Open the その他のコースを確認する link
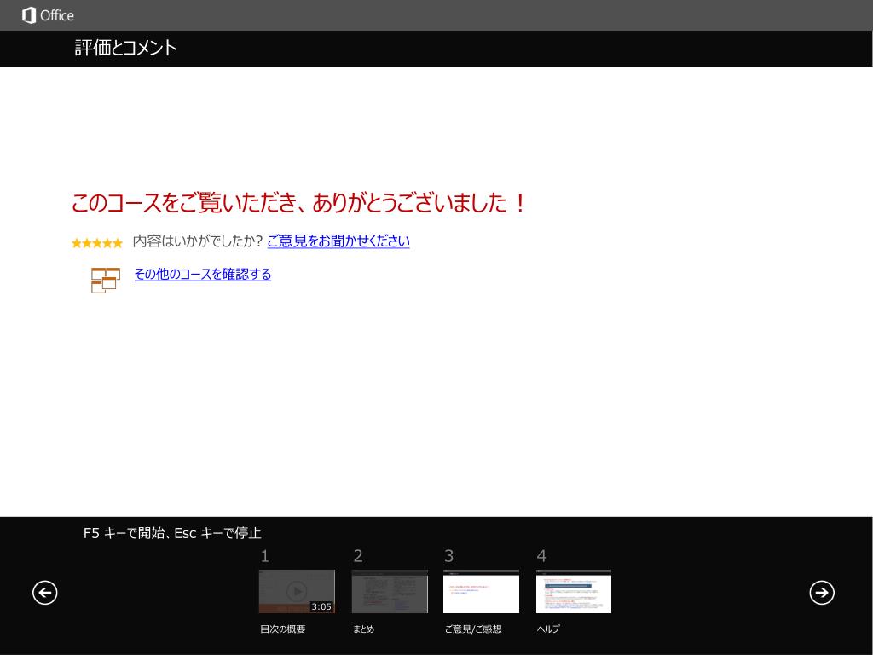The image size is (873, 655). pyautogui.click(x=203, y=274)
